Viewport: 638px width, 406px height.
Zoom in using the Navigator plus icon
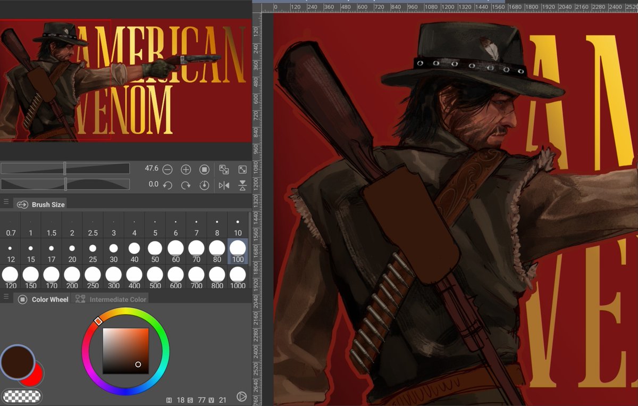[186, 170]
